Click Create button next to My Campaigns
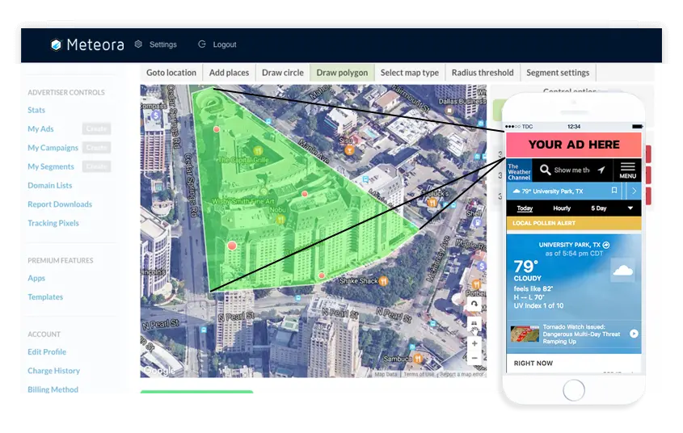Screen dimensions: 683x433 (96, 148)
